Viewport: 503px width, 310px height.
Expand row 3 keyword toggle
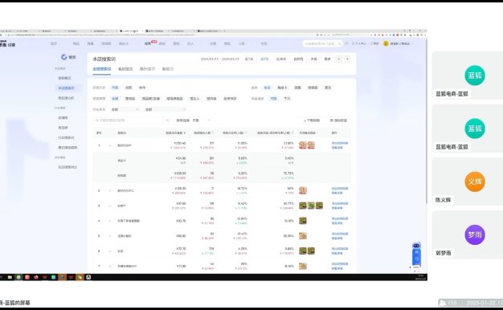110,206
